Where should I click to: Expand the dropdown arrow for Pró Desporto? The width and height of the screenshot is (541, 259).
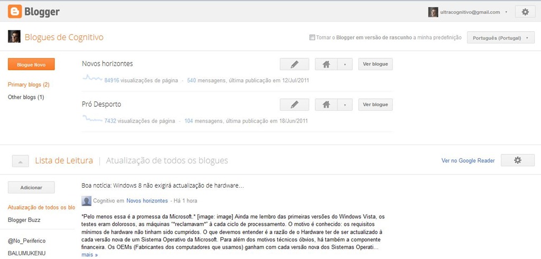(x=345, y=105)
